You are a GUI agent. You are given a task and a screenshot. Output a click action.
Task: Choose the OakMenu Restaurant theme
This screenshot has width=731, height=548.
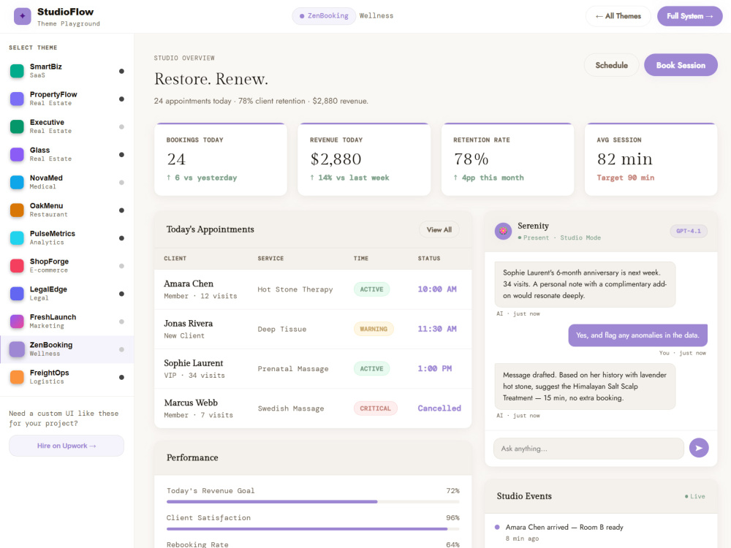point(67,210)
